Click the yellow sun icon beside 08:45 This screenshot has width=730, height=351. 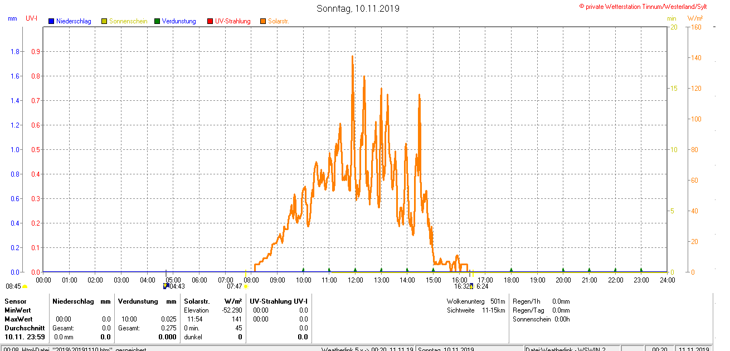pos(25,286)
